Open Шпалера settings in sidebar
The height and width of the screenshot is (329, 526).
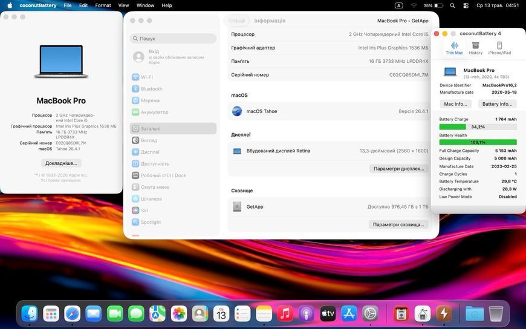click(173, 199)
